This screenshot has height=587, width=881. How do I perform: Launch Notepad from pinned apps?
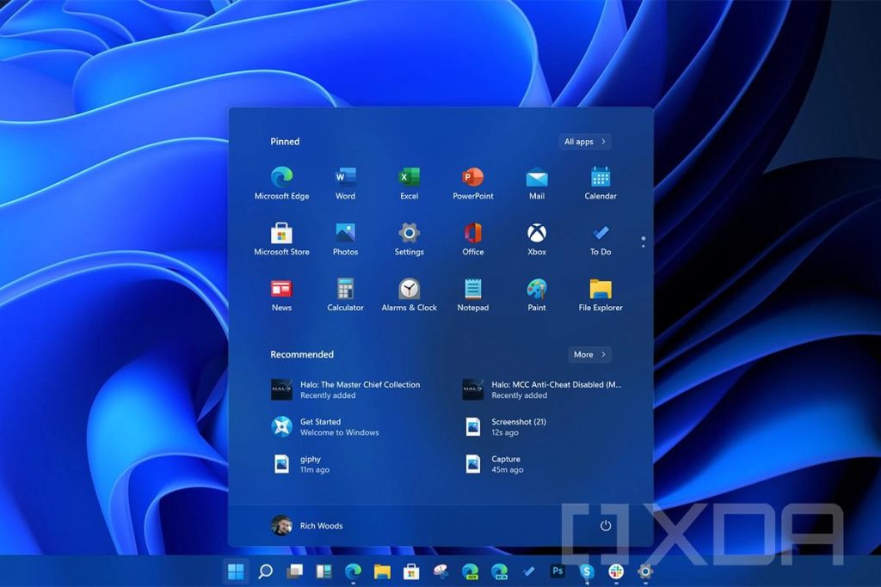click(472, 295)
